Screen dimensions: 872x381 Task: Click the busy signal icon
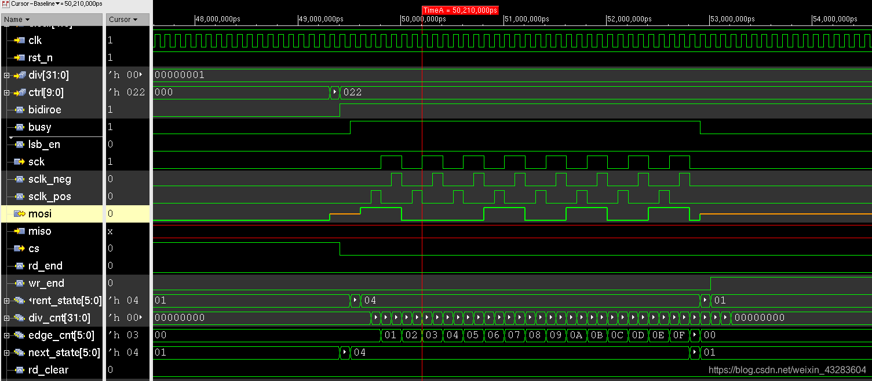point(20,127)
